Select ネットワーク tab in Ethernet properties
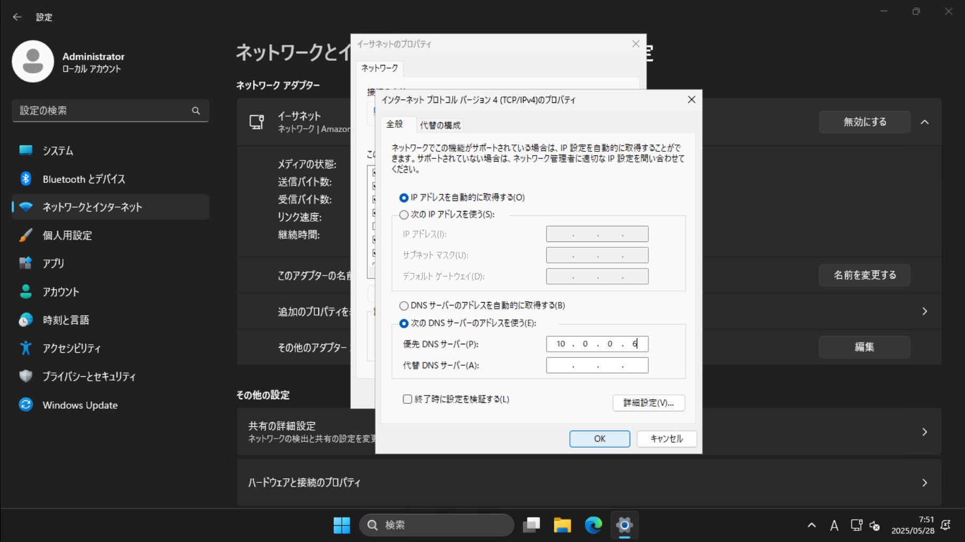The height and width of the screenshot is (542, 965). point(380,68)
